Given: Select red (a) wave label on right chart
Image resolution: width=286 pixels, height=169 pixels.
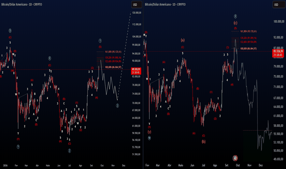Looking at the screenshot, I should click(183, 40).
